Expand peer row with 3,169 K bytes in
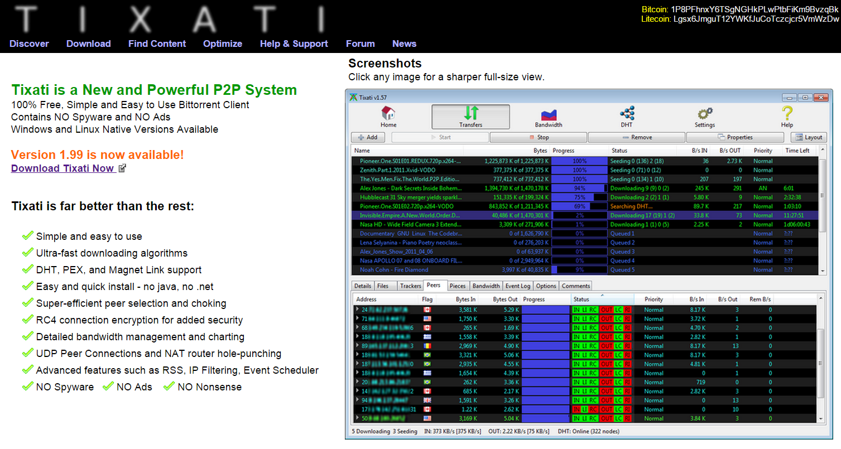The width and height of the screenshot is (841, 449). pyautogui.click(x=358, y=418)
